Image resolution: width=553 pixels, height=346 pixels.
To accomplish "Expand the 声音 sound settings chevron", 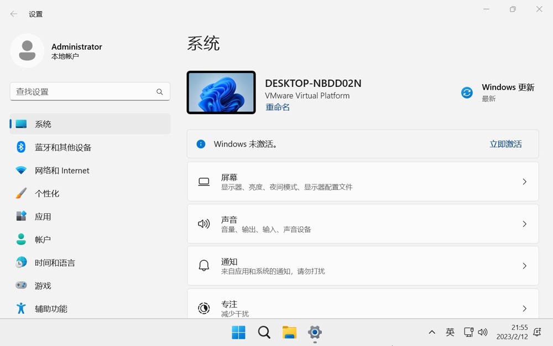I will 524,224.
